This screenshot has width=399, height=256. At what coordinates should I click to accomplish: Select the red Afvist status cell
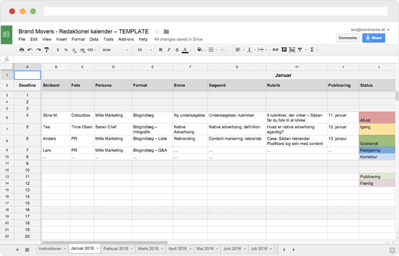pos(377,118)
